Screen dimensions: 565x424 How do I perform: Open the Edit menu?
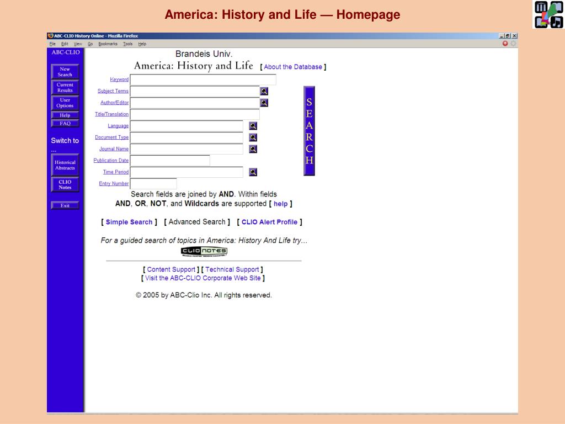[65, 44]
